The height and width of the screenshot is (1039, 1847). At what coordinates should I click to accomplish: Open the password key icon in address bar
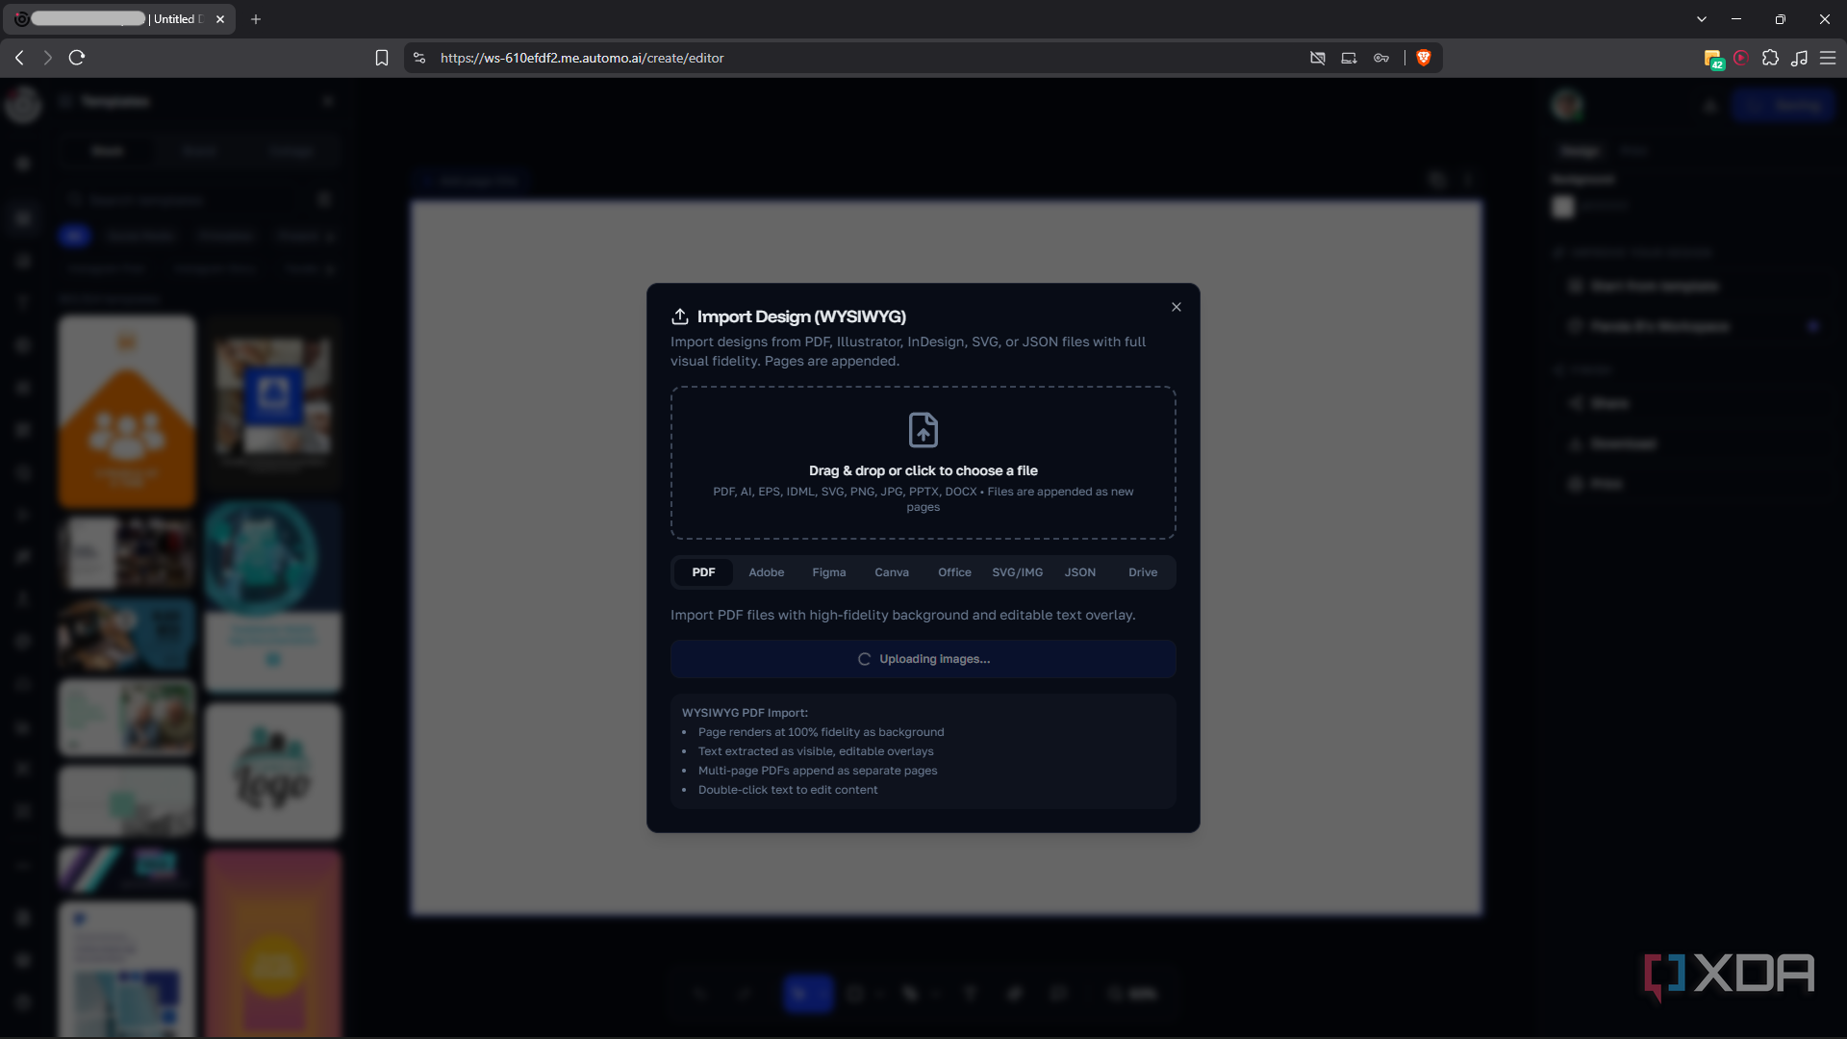click(1381, 58)
